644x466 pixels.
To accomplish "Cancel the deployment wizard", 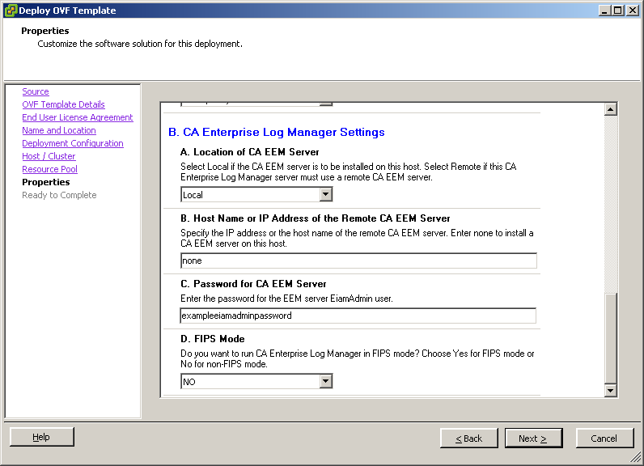I will click(604, 438).
